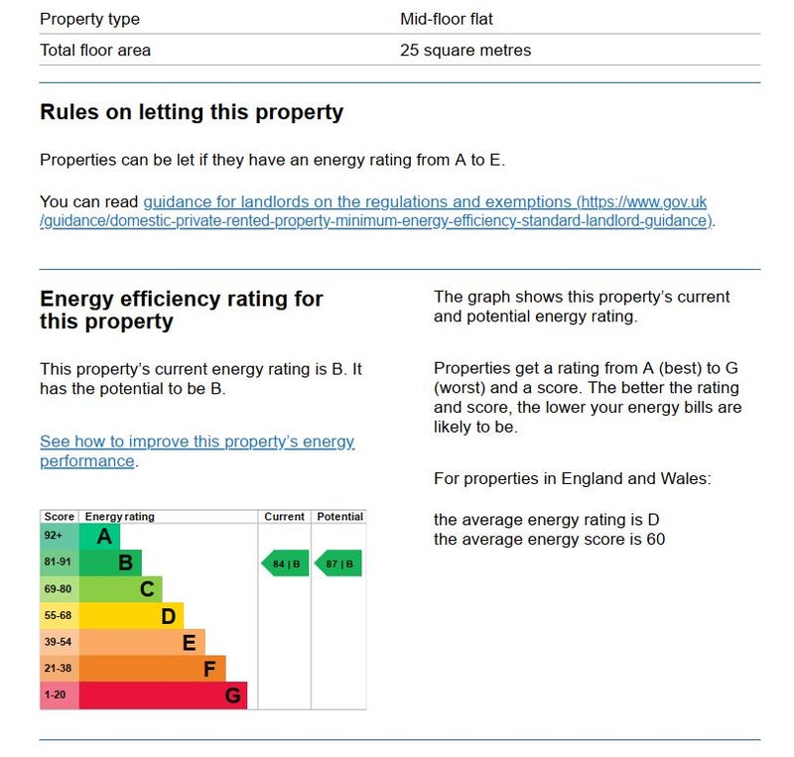794x757 pixels.
Task: Select the dark orange F rating band
Action: (x=153, y=669)
